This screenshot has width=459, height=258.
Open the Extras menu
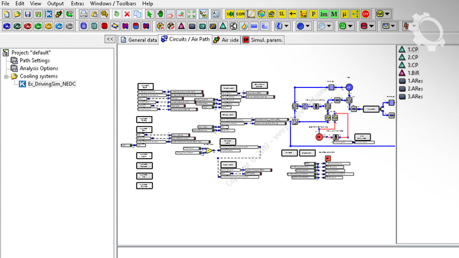coord(77,4)
